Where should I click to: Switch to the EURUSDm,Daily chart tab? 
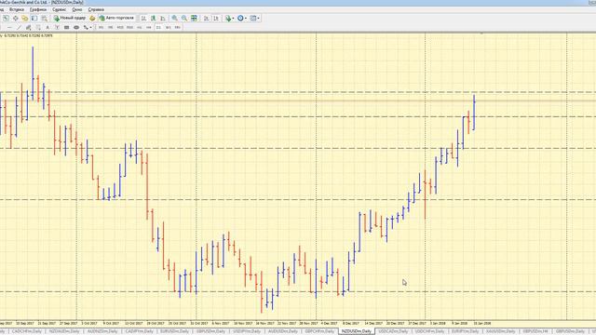(175, 331)
